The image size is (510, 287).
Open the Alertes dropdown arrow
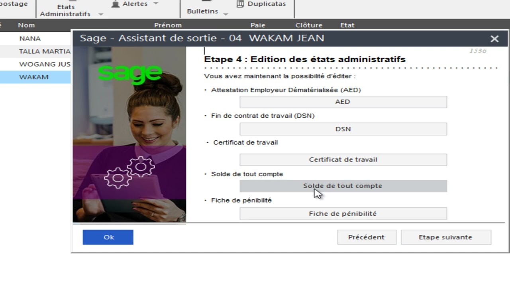(156, 3)
